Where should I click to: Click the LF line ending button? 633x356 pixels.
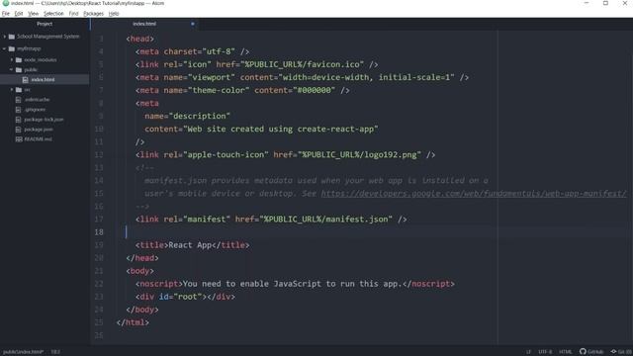(x=528, y=352)
